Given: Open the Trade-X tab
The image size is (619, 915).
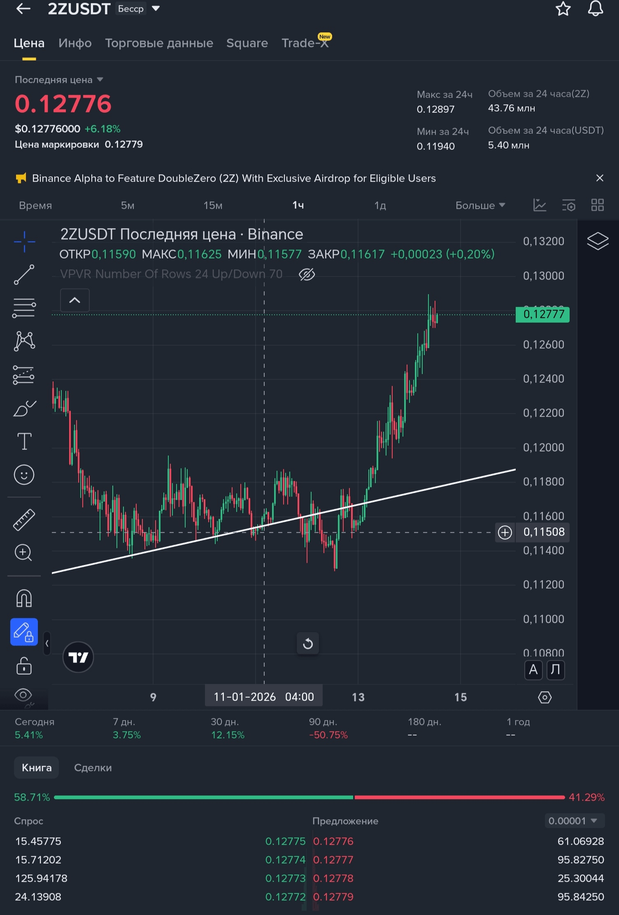Looking at the screenshot, I should [x=305, y=43].
